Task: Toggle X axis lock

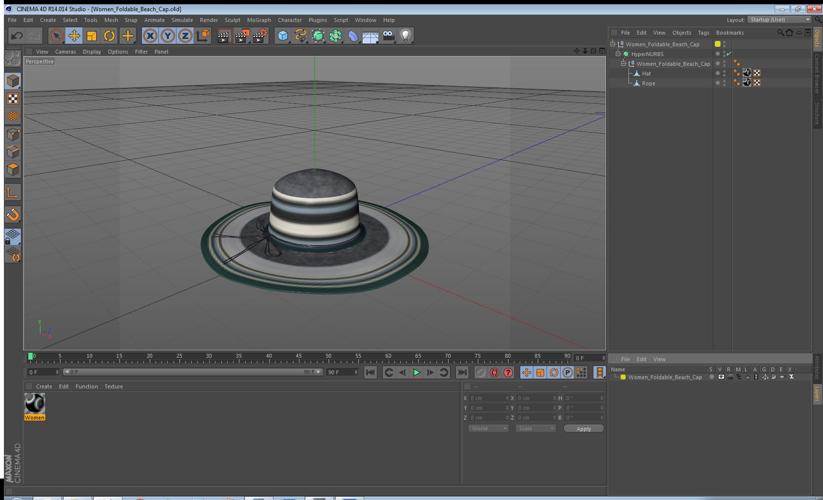Action: (x=150, y=36)
